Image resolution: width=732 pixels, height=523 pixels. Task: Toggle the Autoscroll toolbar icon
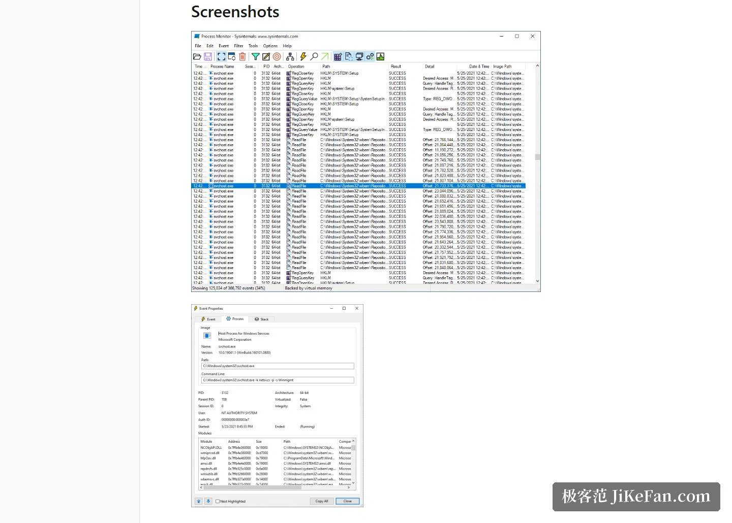232,57
